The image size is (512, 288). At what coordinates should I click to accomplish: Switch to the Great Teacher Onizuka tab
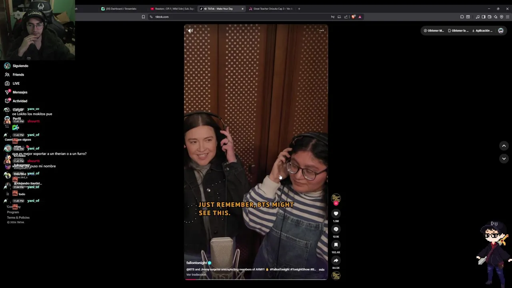[x=271, y=9]
